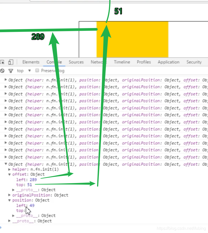Select the Security panel
The height and width of the screenshot is (233, 208).
click(x=194, y=62)
